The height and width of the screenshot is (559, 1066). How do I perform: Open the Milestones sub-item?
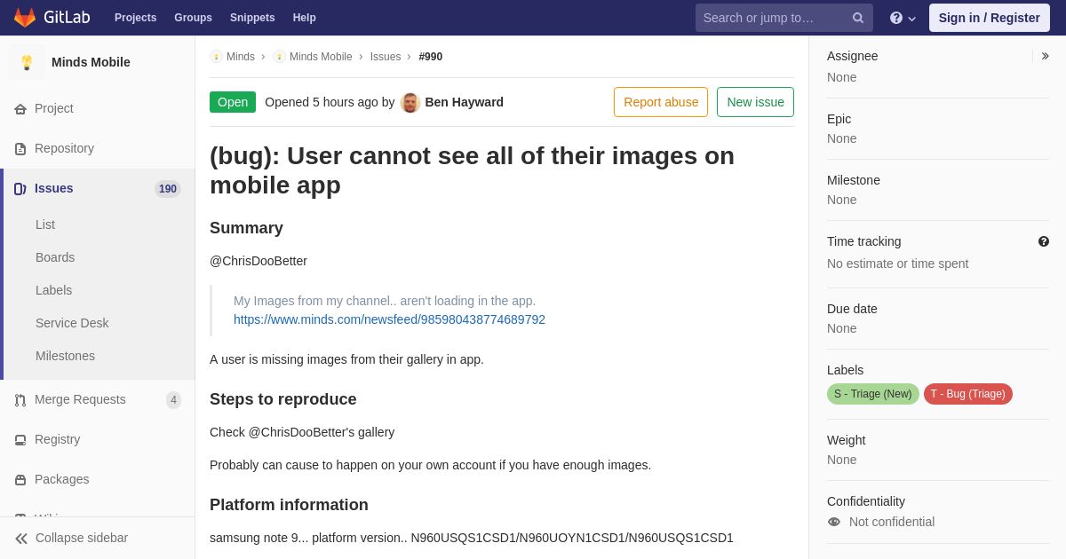[x=65, y=356]
